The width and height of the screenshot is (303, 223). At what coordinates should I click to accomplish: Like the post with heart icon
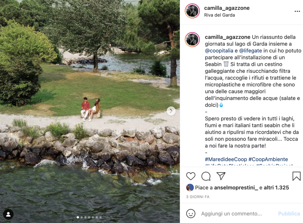pyautogui.click(x=191, y=176)
